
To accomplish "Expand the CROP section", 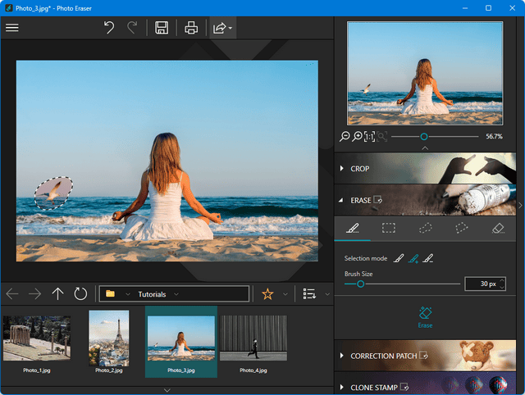I will 359,169.
